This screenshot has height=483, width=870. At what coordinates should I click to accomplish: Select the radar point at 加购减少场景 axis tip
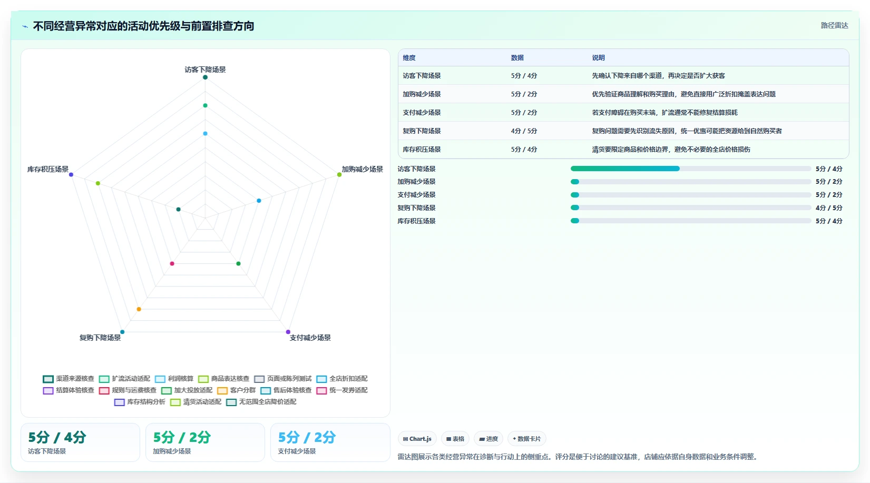pos(339,174)
